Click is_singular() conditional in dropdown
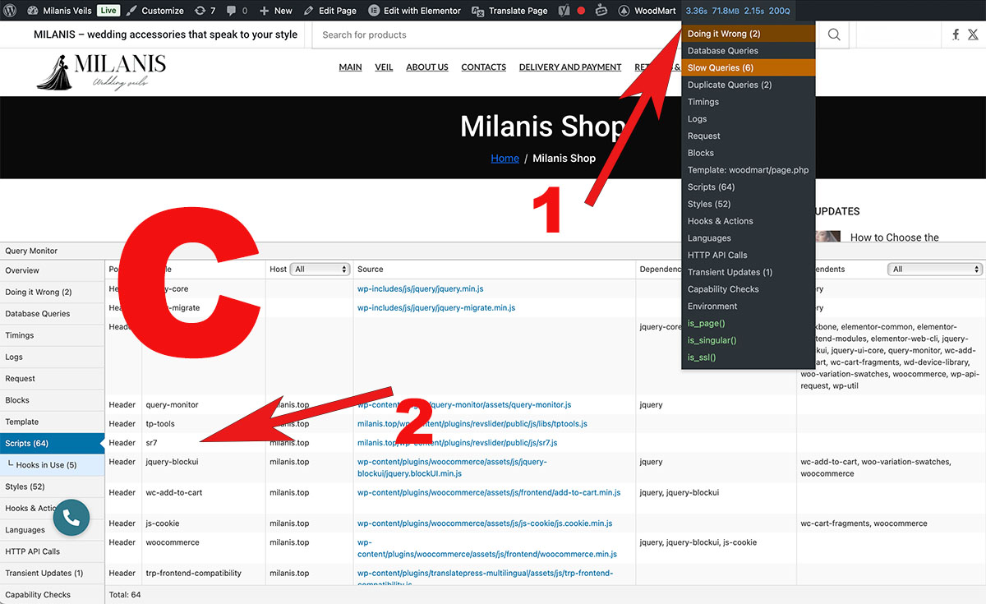Screen dimensions: 986x604 tap(749, 340)
